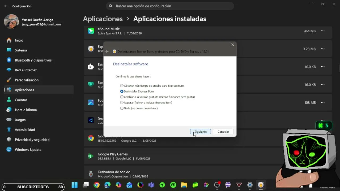The image size is (340, 191).
Task: Open the Aplicaciones breadcrumb link
Action: click(103, 19)
